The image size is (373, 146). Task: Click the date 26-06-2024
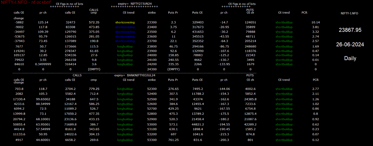point(351,44)
